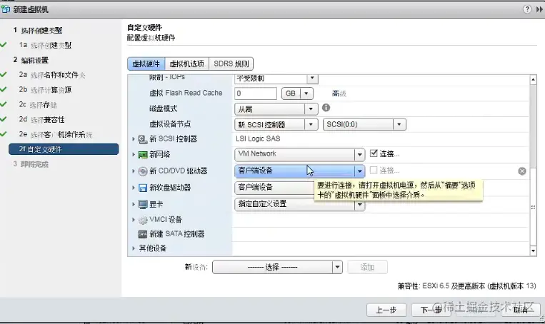Go to step 2a select name and folder

[52, 75]
